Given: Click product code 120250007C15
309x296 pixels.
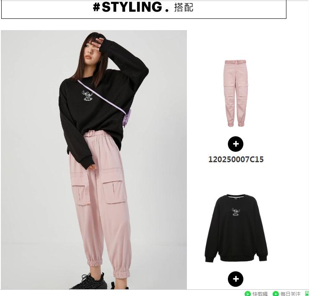Looking at the screenshot, I should point(236,159).
